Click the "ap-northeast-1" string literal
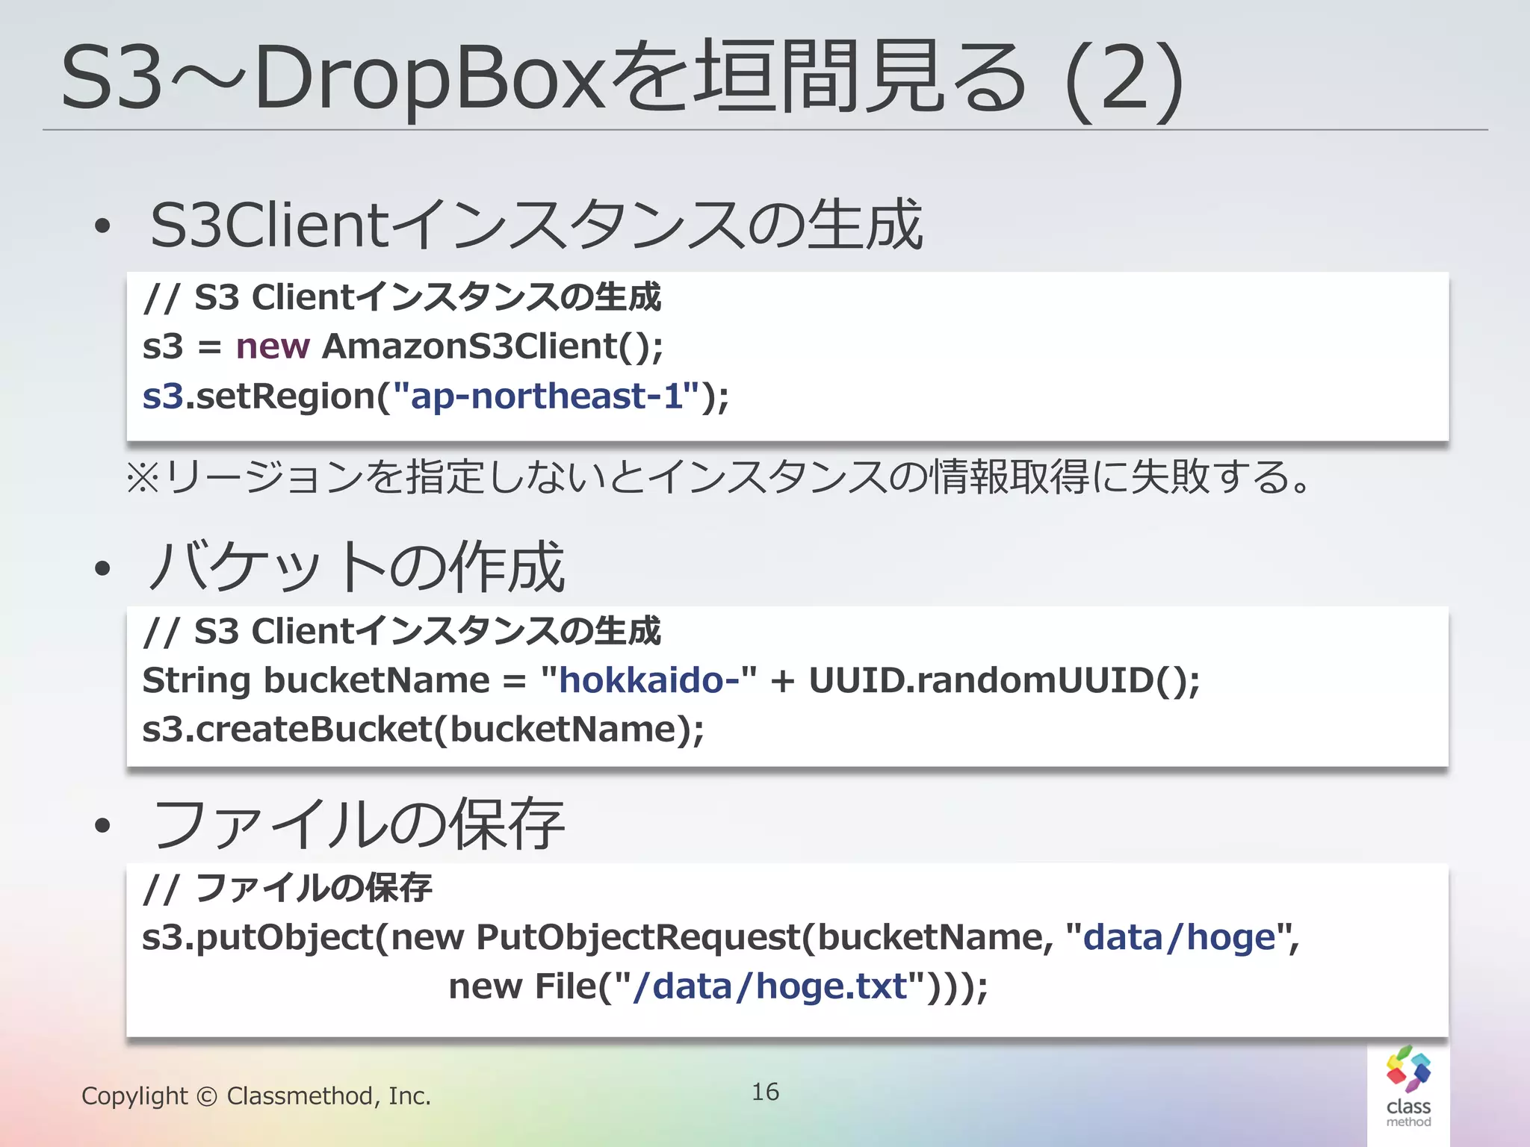 (x=547, y=396)
